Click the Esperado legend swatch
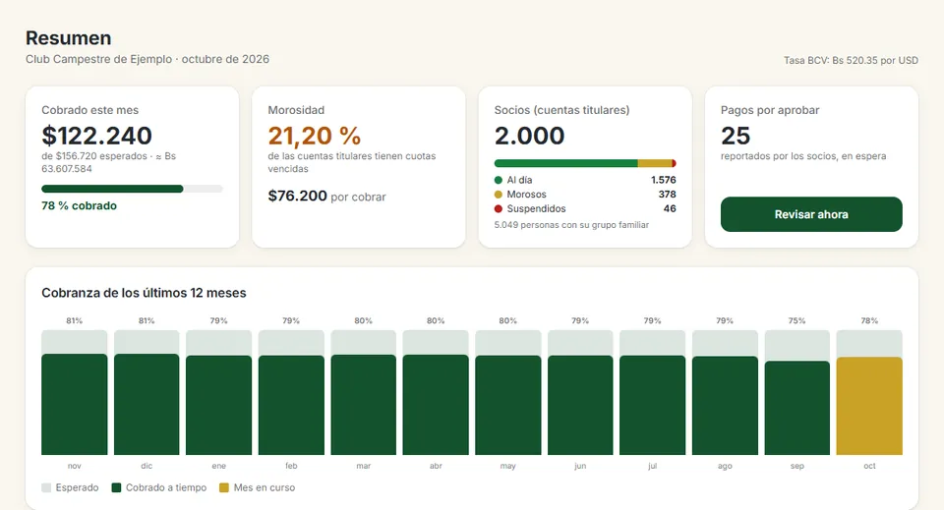This screenshot has height=510, width=944. 46,487
